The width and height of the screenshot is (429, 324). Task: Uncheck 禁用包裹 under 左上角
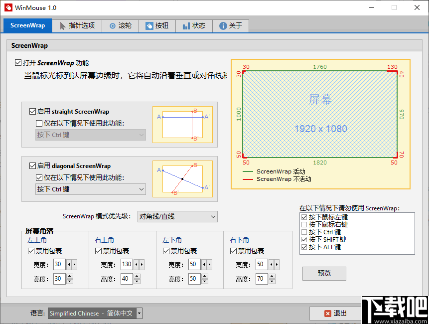[x=31, y=251]
